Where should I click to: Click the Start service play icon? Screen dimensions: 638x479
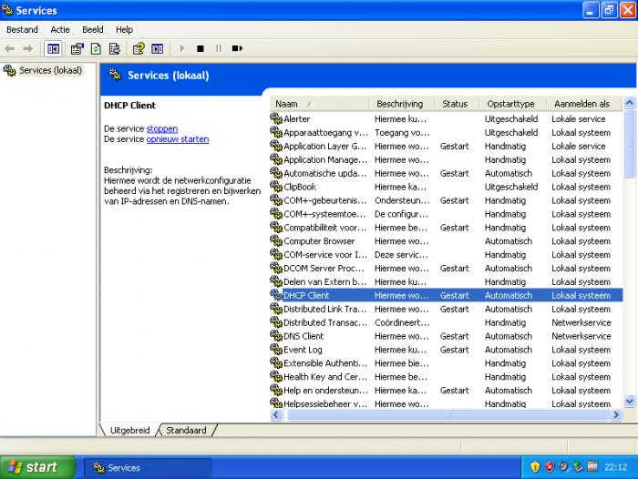(x=182, y=49)
